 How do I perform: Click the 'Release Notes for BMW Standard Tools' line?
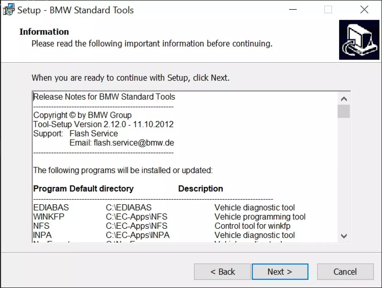(x=104, y=97)
